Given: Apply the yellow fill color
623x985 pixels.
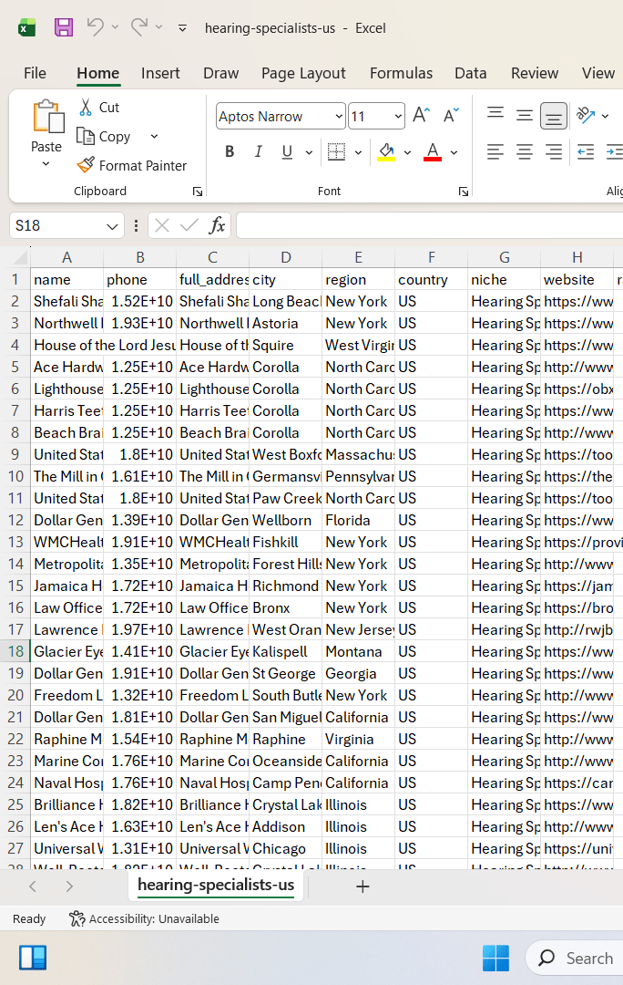Looking at the screenshot, I should point(386,152).
